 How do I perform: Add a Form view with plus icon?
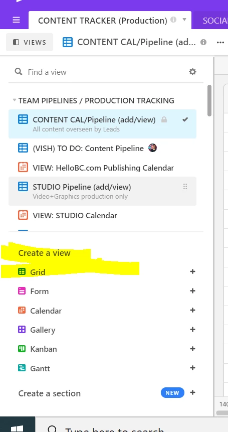(x=192, y=291)
